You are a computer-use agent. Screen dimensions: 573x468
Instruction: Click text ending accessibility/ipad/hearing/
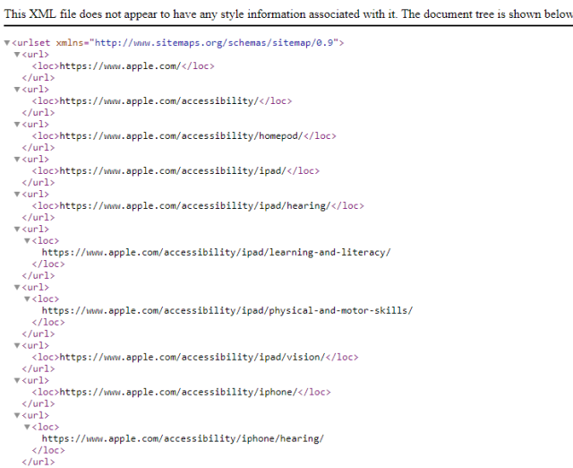tap(195, 206)
